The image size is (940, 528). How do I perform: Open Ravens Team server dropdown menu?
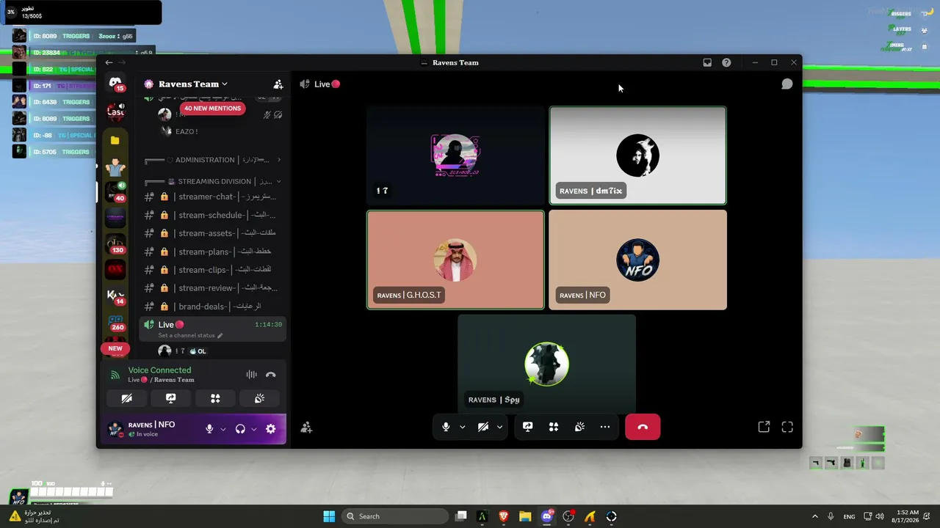tap(193, 84)
